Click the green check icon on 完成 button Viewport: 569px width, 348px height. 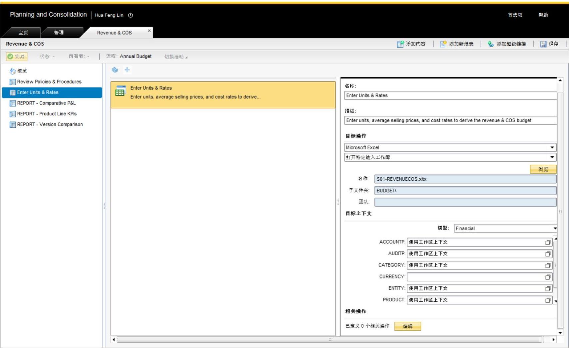[x=10, y=57]
